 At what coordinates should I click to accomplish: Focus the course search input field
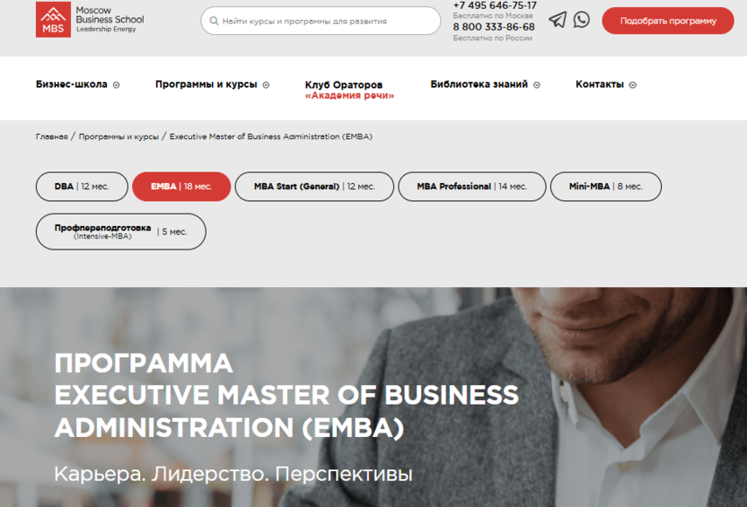pos(321,21)
